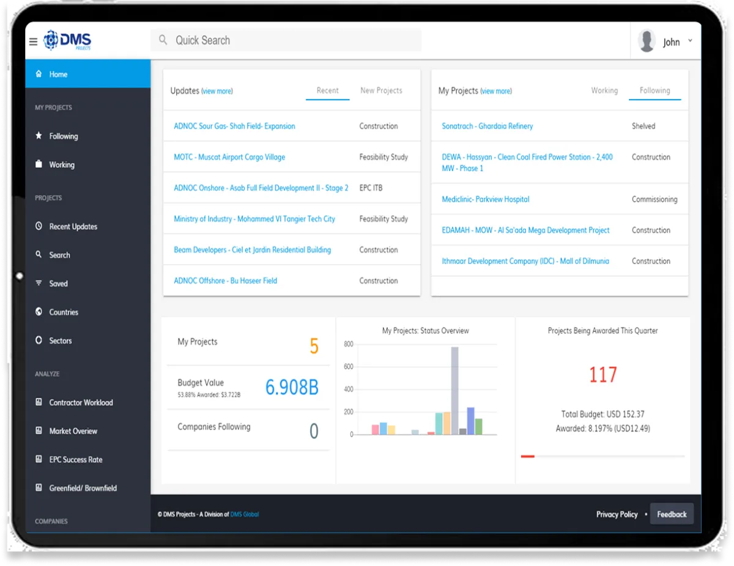Click the Home house icon
Screen dimensions: 734x566
point(39,74)
